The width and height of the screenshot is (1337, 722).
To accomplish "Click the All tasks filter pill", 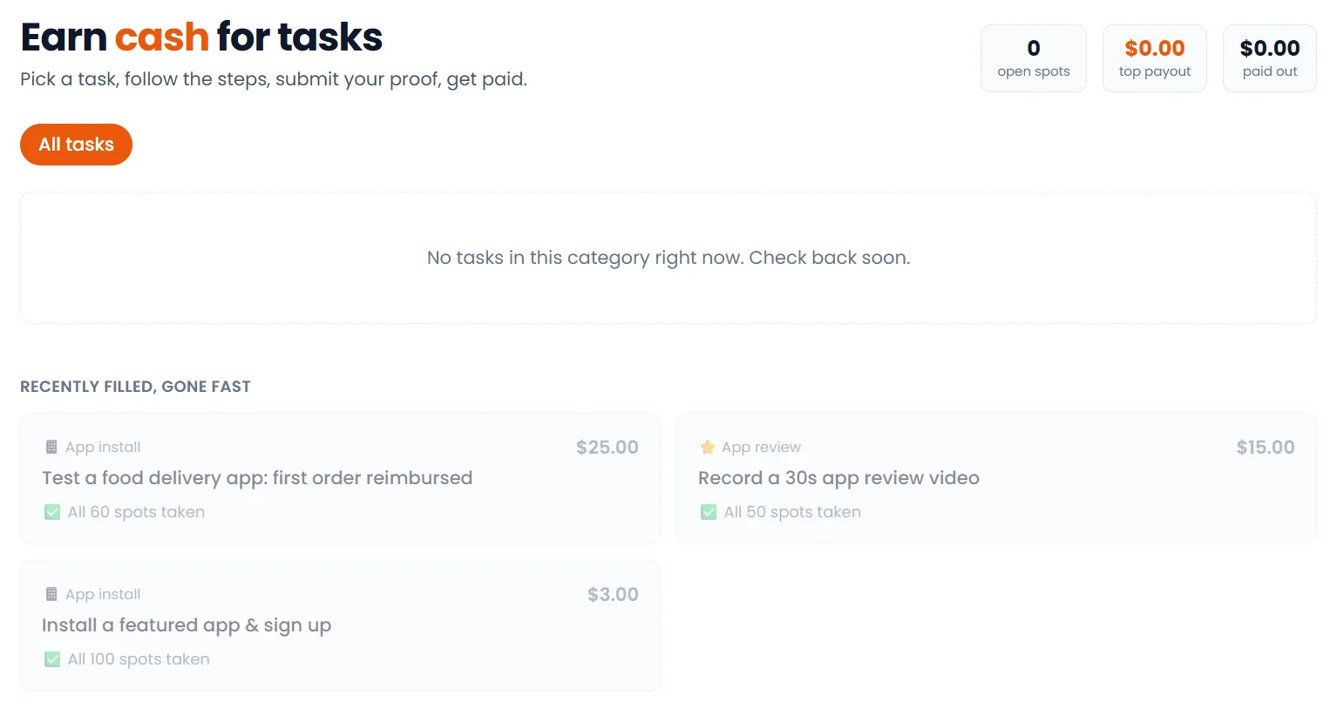I will coord(76,145).
